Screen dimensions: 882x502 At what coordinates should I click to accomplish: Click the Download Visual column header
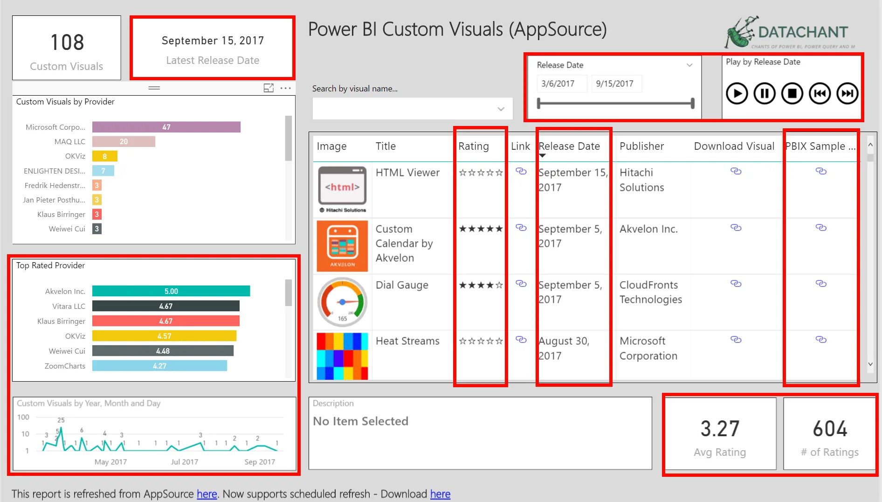pyautogui.click(x=734, y=146)
